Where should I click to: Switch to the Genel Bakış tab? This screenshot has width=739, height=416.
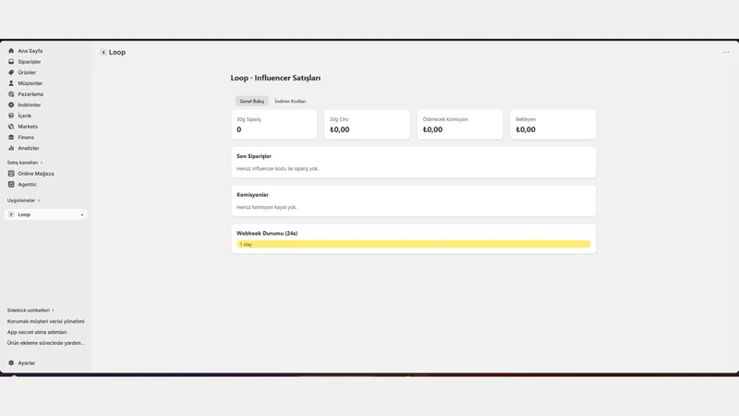(x=251, y=101)
